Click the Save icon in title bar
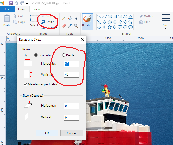173x145 pixels. pyautogui.click(x=11, y=3)
